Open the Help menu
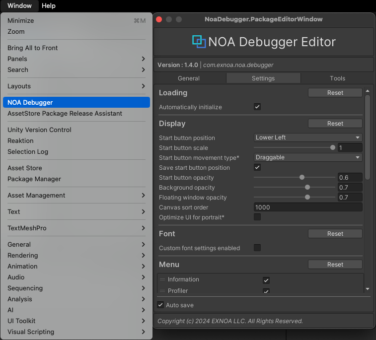The width and height of the screenshot is (376, 340). point(49,6)
